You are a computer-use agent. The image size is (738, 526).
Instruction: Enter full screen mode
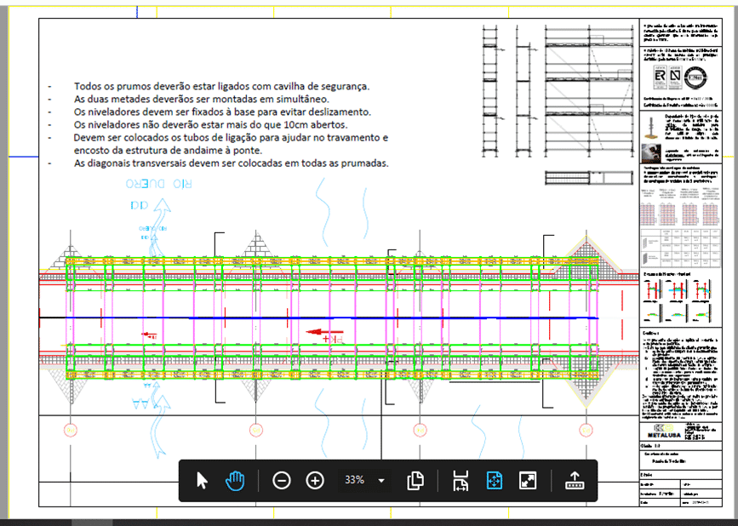tap(528, 481)
